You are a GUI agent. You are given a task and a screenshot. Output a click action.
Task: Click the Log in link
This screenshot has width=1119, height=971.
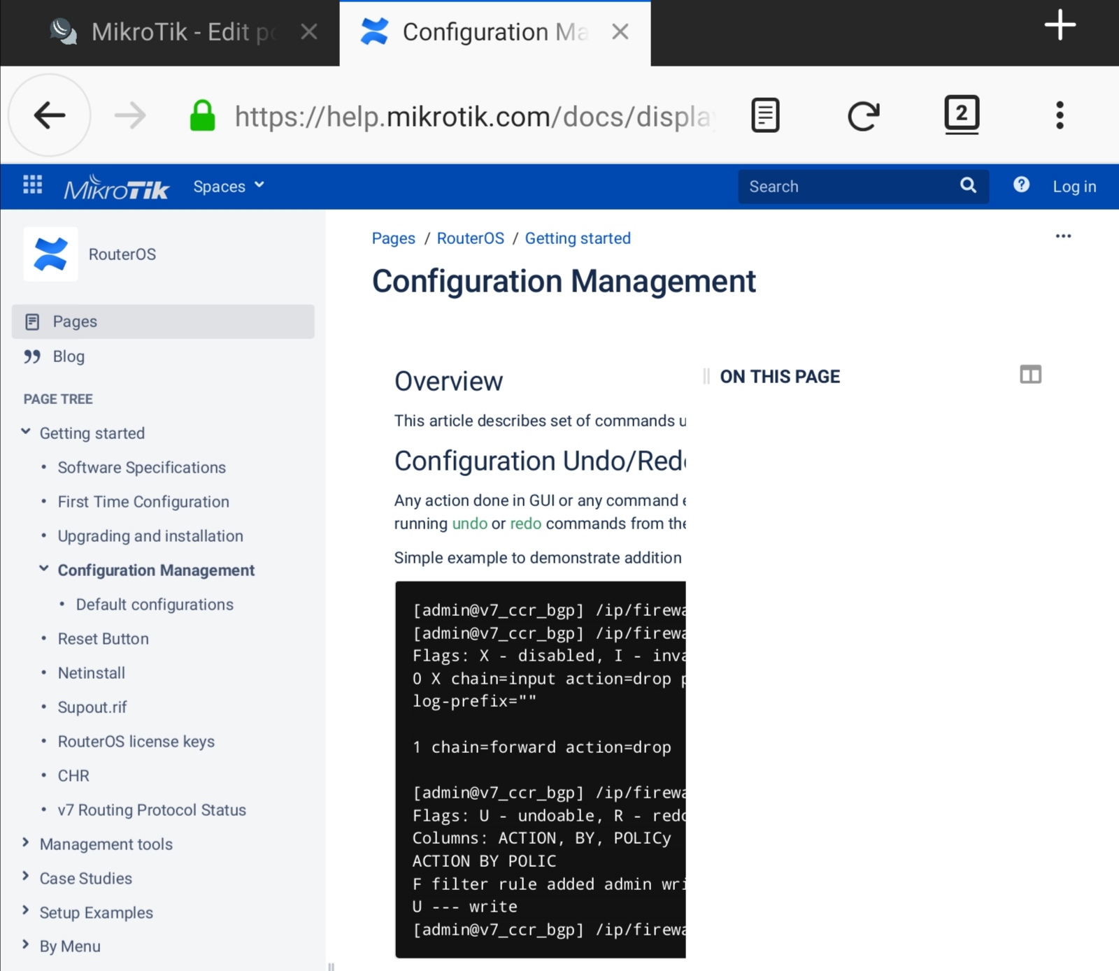1074,187
